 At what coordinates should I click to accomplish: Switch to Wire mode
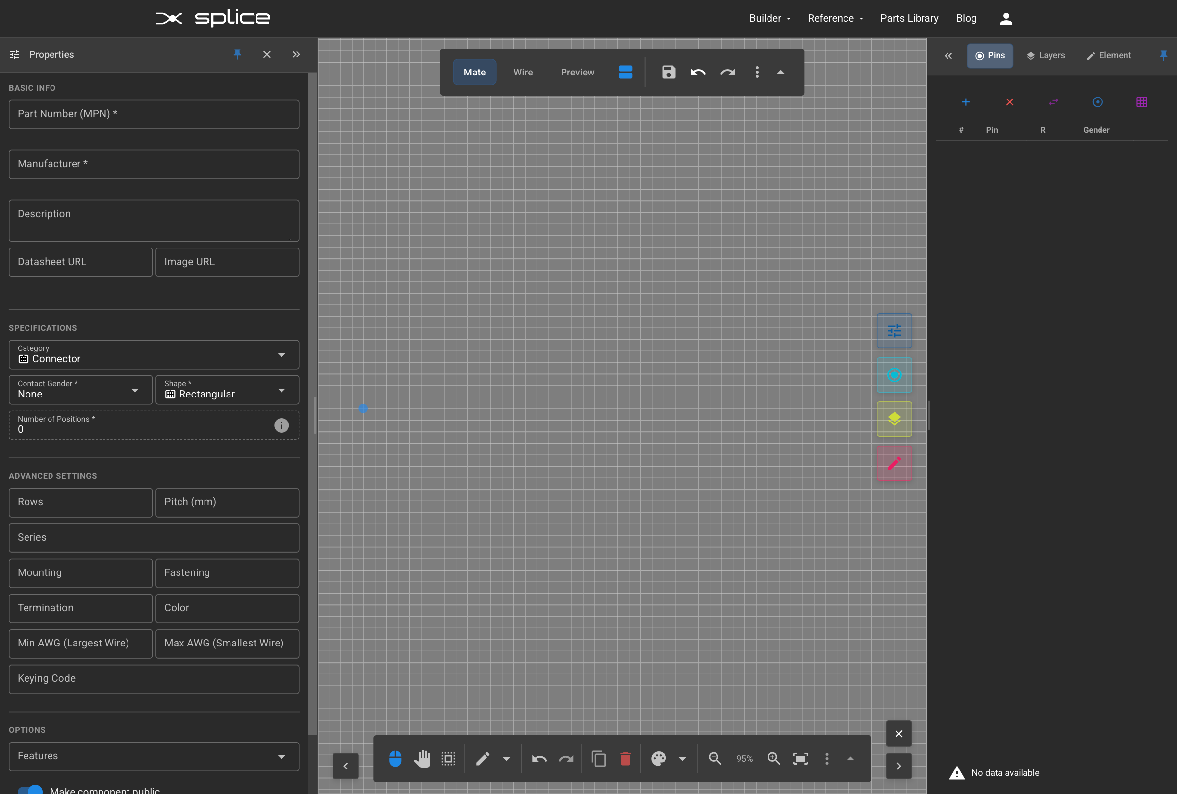pos(523,73)
